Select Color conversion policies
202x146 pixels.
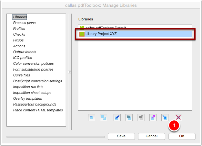pos(33,63)
